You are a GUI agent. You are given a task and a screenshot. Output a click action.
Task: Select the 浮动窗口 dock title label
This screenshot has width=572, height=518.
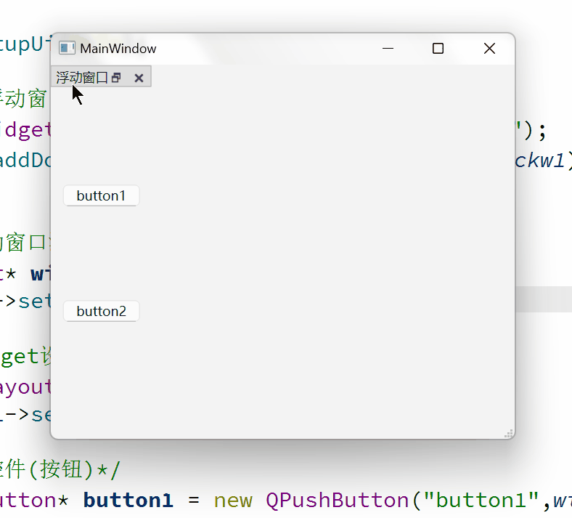81,78
